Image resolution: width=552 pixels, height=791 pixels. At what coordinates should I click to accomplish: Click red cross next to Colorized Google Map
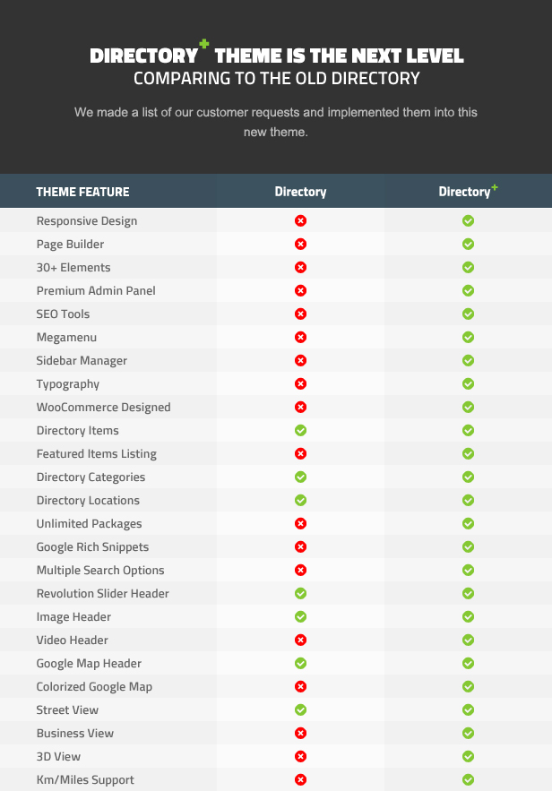(x=301, y=686)
